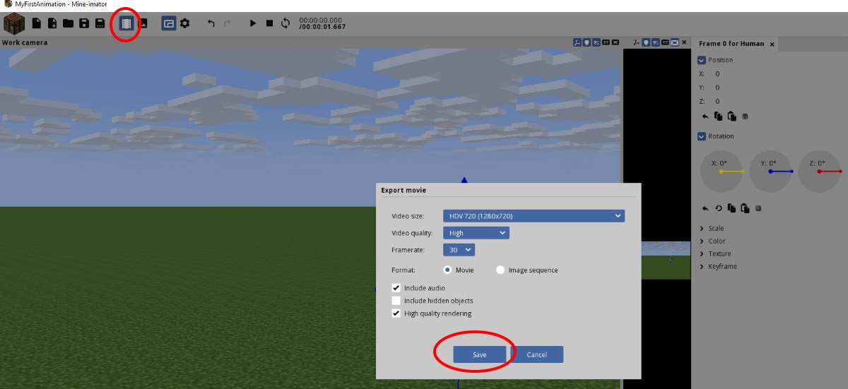Uncheck High quality rendering checkbox

tap(396, 313)
